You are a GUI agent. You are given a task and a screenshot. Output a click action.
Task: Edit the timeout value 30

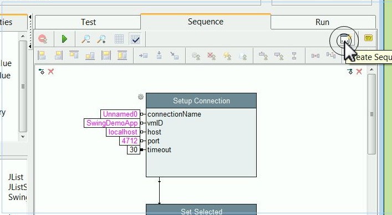point(134,149)
